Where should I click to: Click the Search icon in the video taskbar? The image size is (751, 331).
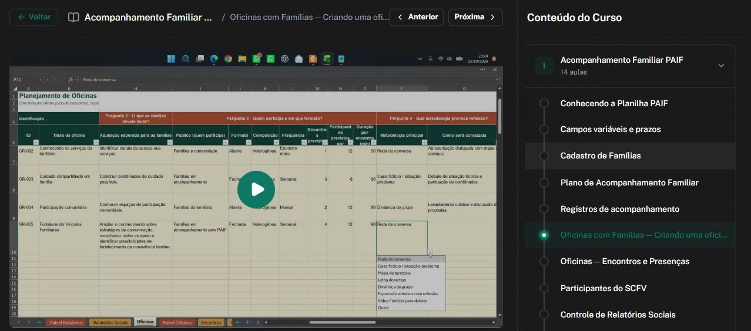tap(185, 59)
